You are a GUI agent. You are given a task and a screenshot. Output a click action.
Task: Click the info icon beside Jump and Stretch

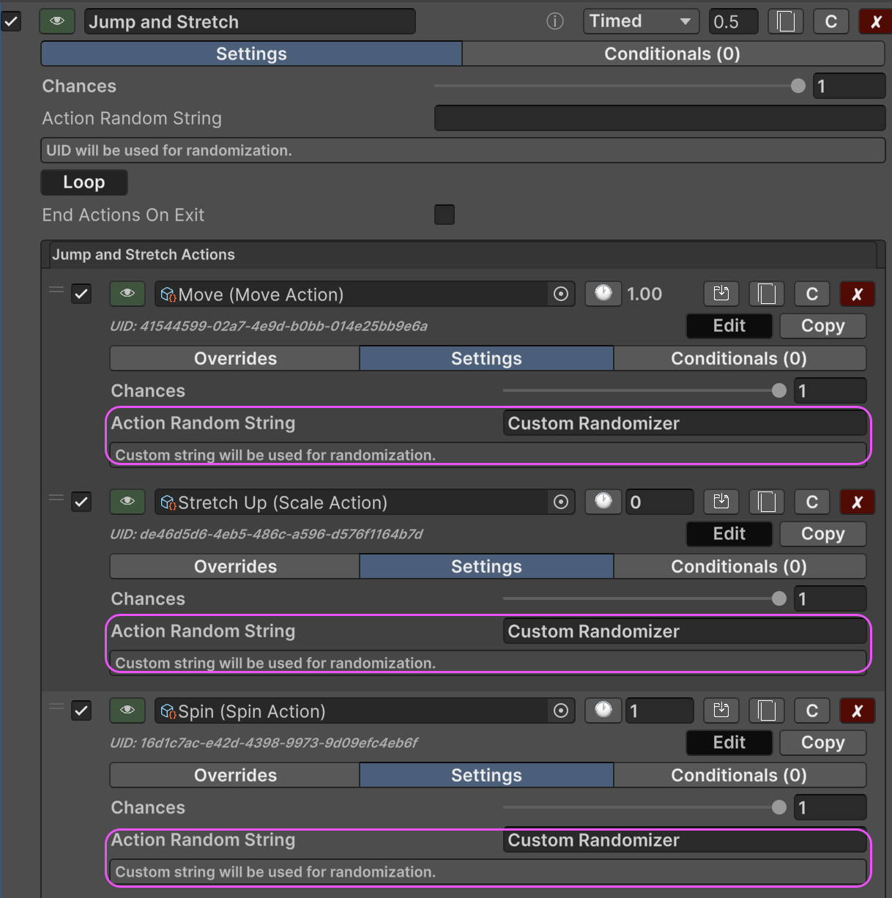(x=555, y=22)
